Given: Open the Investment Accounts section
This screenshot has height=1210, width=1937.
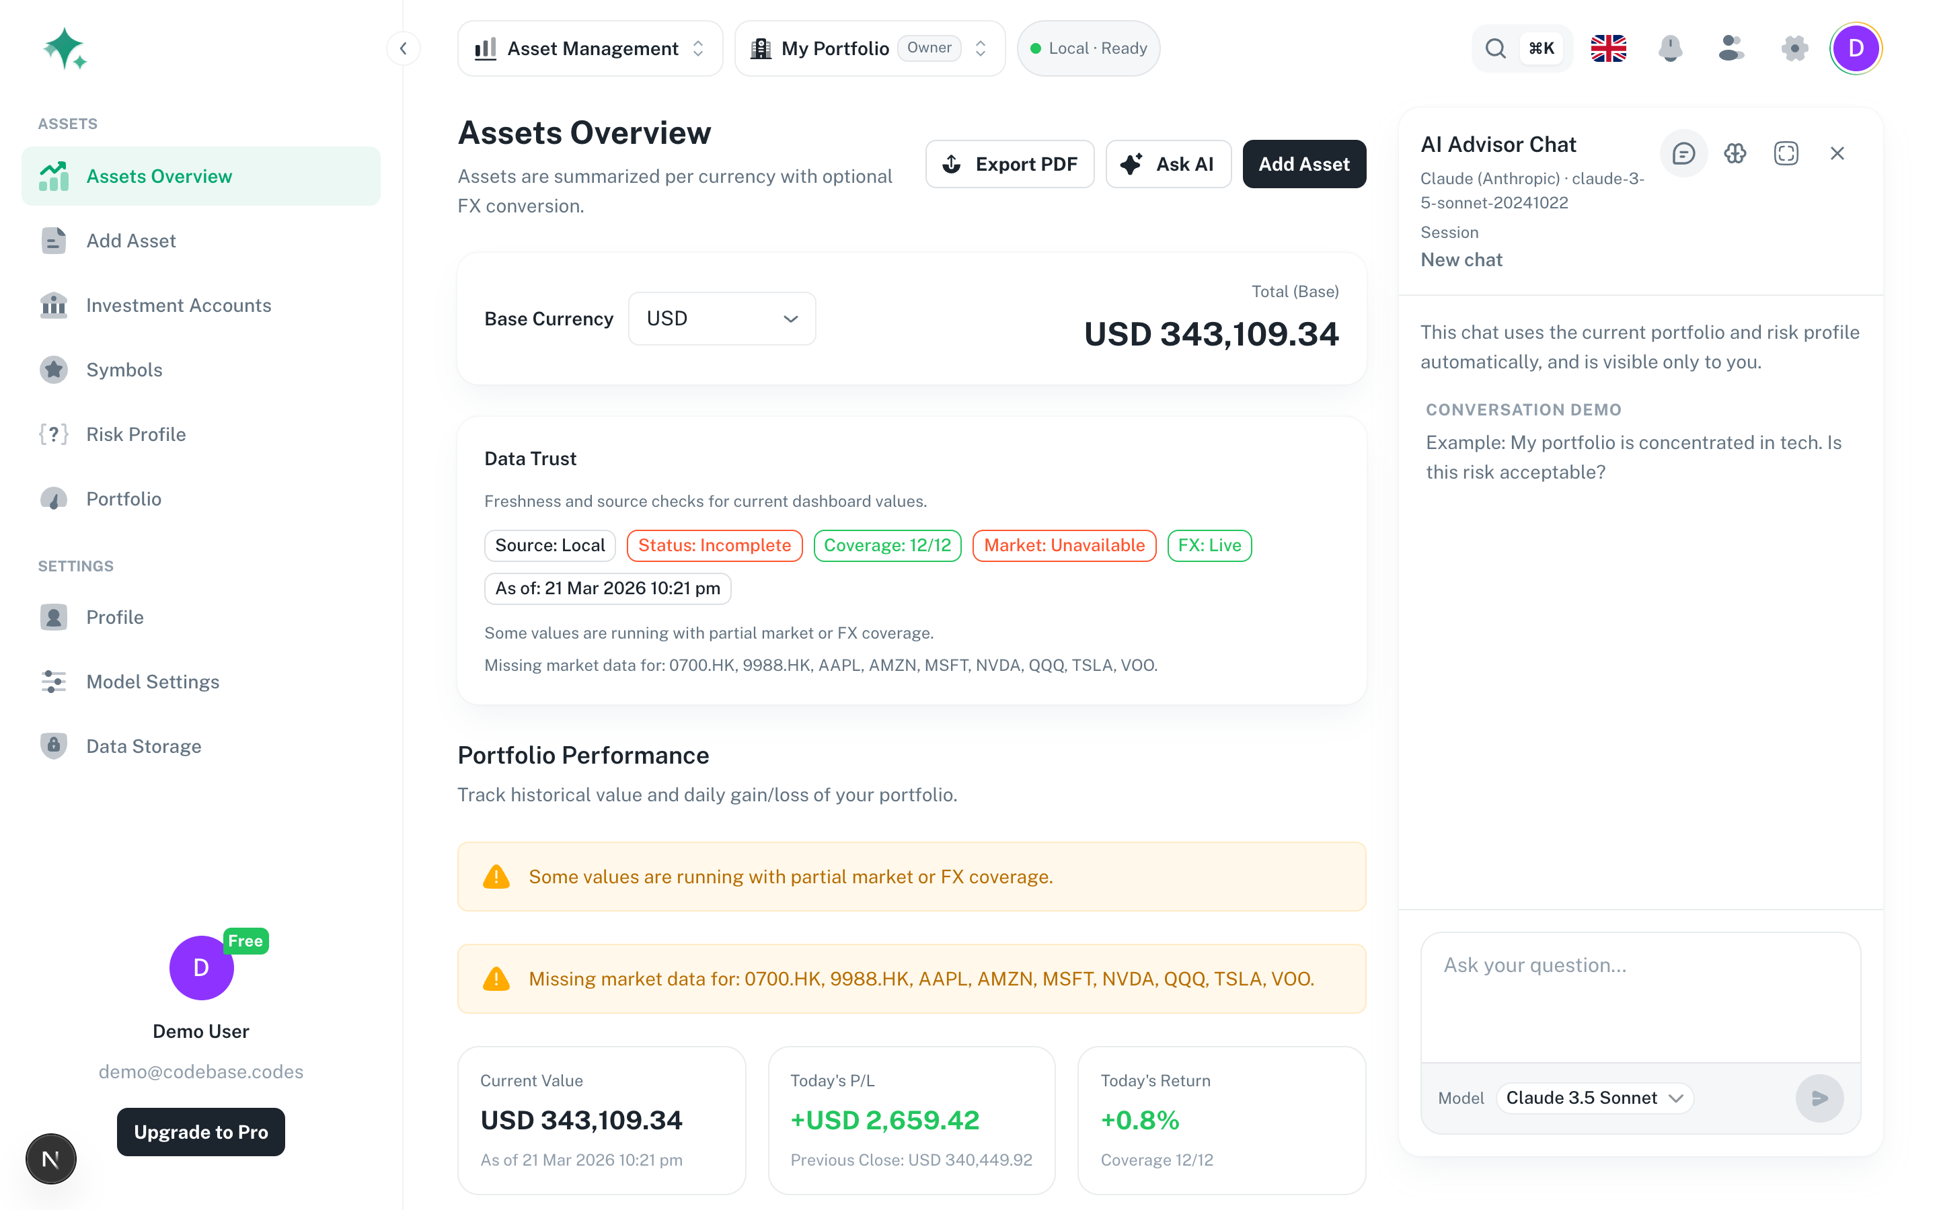Looking at the screenshot, I should pyautogui.click(x=178, y=305).
